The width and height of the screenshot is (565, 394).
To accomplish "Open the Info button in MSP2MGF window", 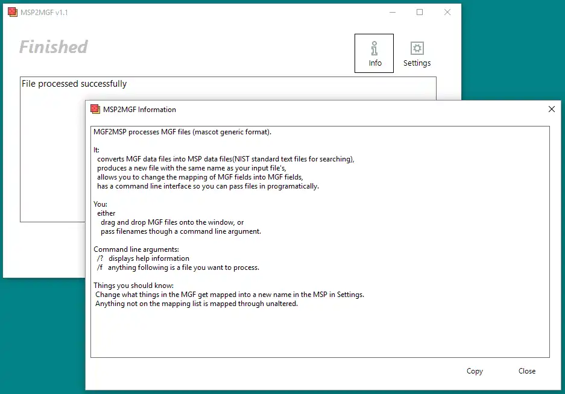I will [x=374, y=53].
